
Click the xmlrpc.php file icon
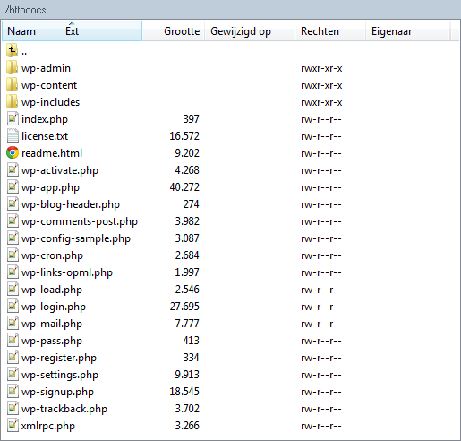click(x=13, y=426)
